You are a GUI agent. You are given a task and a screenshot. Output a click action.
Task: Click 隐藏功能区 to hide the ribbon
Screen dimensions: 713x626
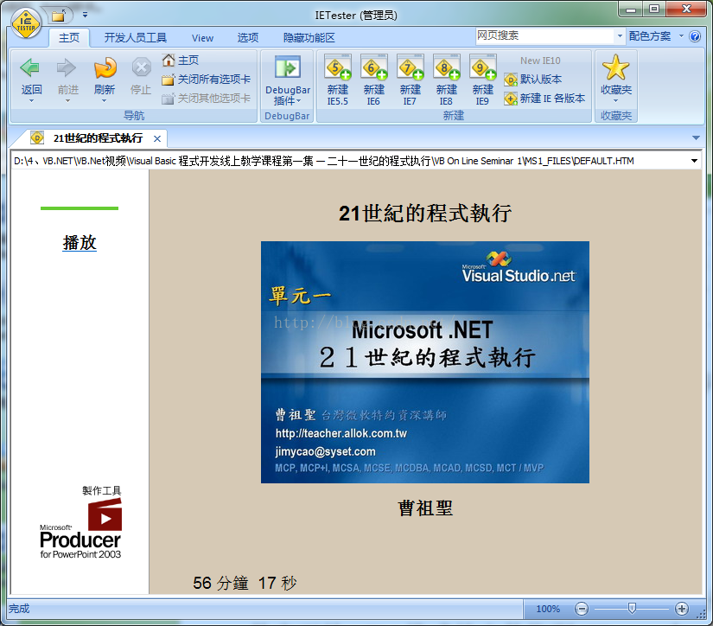[x=309, y=38]
